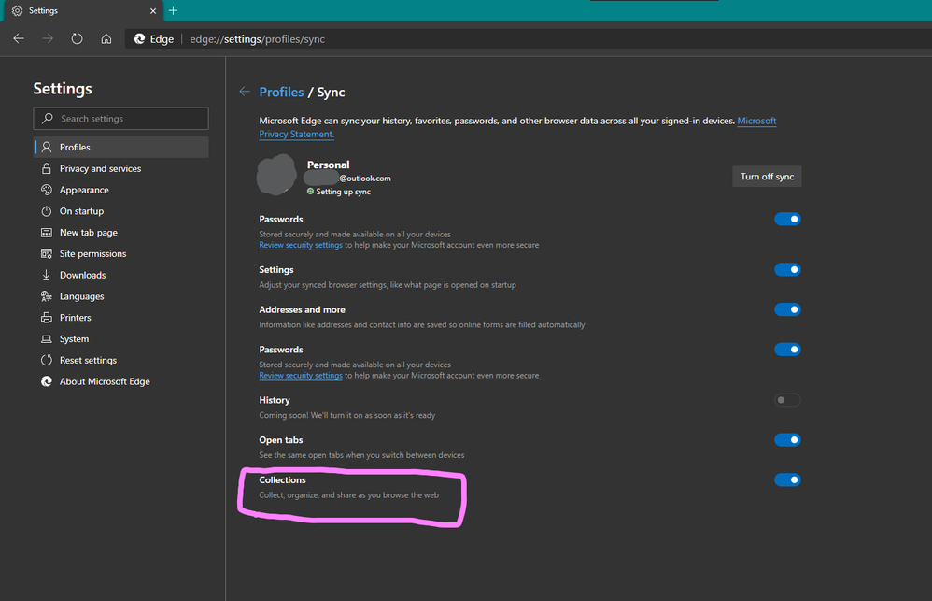
Task: Click the browser forward arrow
Action: point(48,38)
